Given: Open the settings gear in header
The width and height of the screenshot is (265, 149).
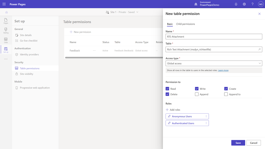Looking at the screenshot, I should click(x=244, y=4).
